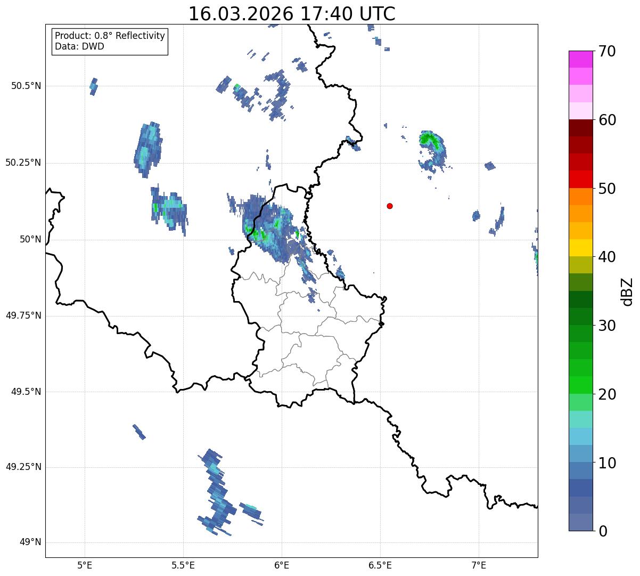Viewport: 640px width, 576px height.
Task: Click the 49.5°N latitude label
Action: click(26, 392)
